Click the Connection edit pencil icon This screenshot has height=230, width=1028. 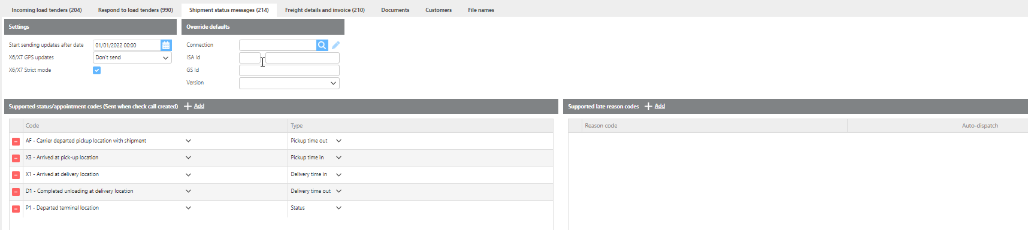[x=335, y=45]
